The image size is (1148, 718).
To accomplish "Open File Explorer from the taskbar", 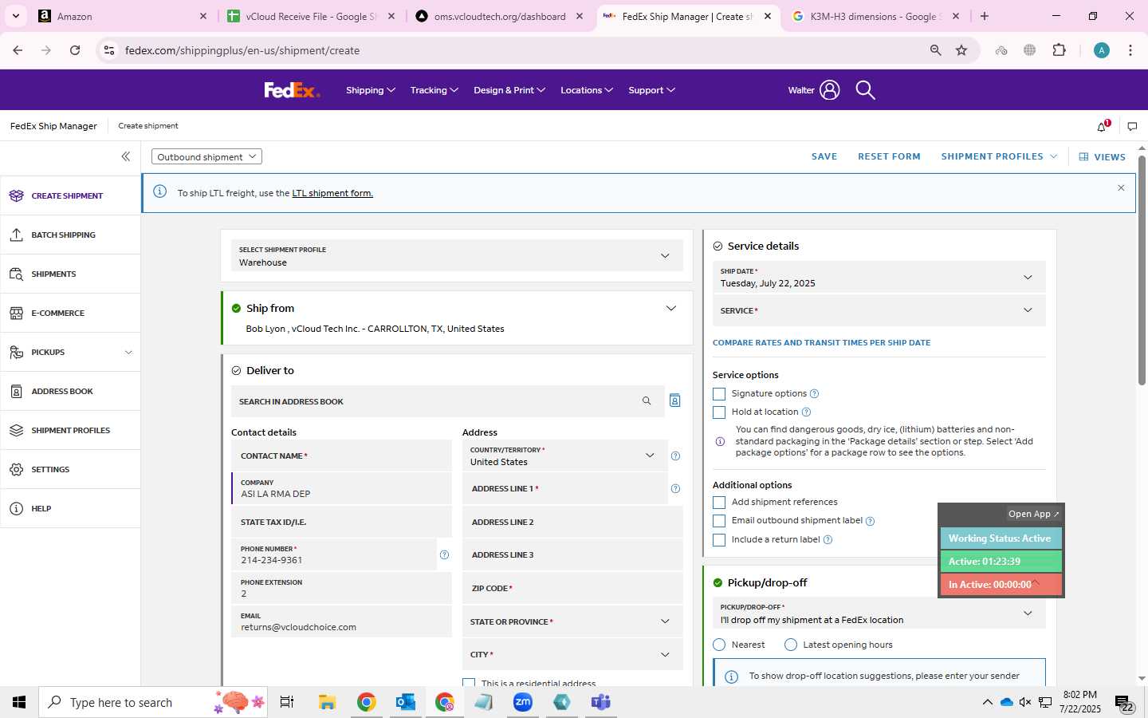I will click(328, 702).
